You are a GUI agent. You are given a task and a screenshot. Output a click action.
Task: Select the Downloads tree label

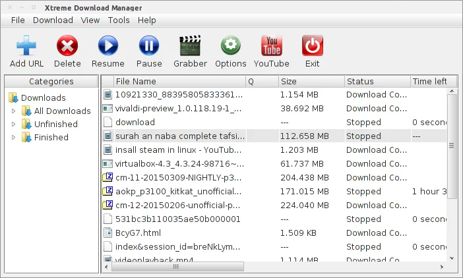tap(44, 97)
